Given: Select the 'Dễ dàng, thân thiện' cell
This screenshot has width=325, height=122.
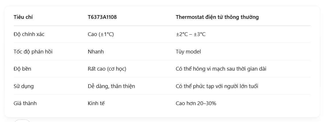Looking at the screenshot, I should pos(111,86).
